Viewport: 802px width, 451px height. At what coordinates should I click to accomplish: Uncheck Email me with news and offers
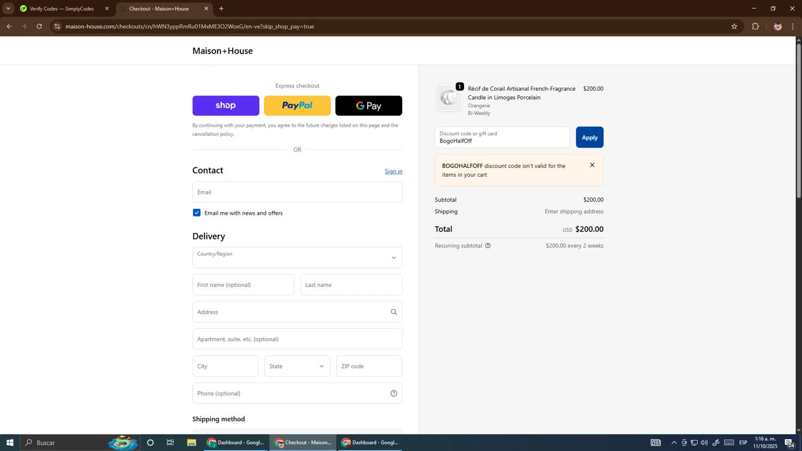[x=197, y=213]
